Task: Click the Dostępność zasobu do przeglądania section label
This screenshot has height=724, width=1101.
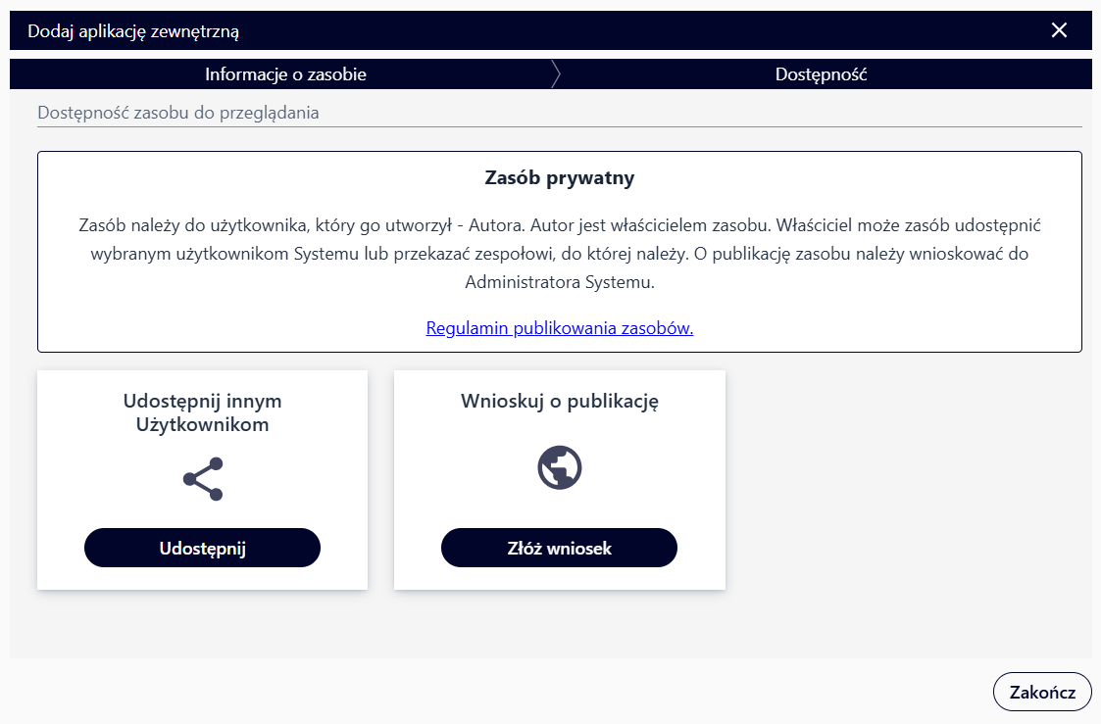Action: (178, 113)
